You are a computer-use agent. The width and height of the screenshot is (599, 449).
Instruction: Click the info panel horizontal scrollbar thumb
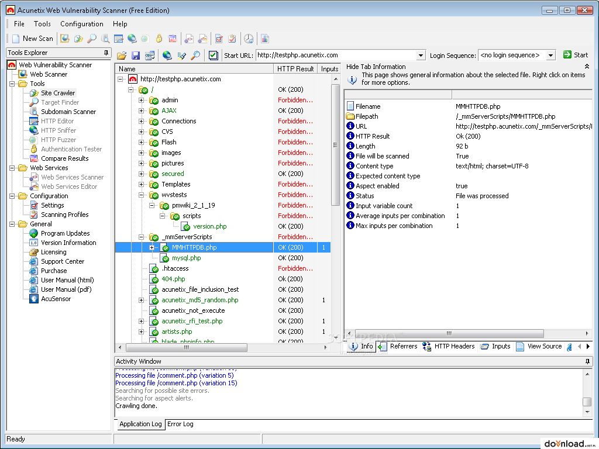(x=449, y=333)
